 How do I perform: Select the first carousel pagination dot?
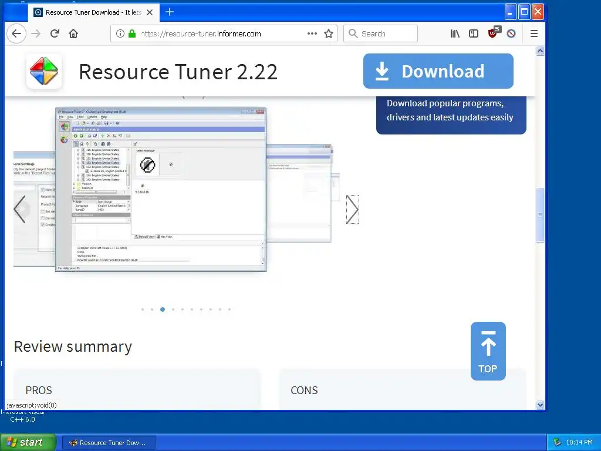coord(143,309)
